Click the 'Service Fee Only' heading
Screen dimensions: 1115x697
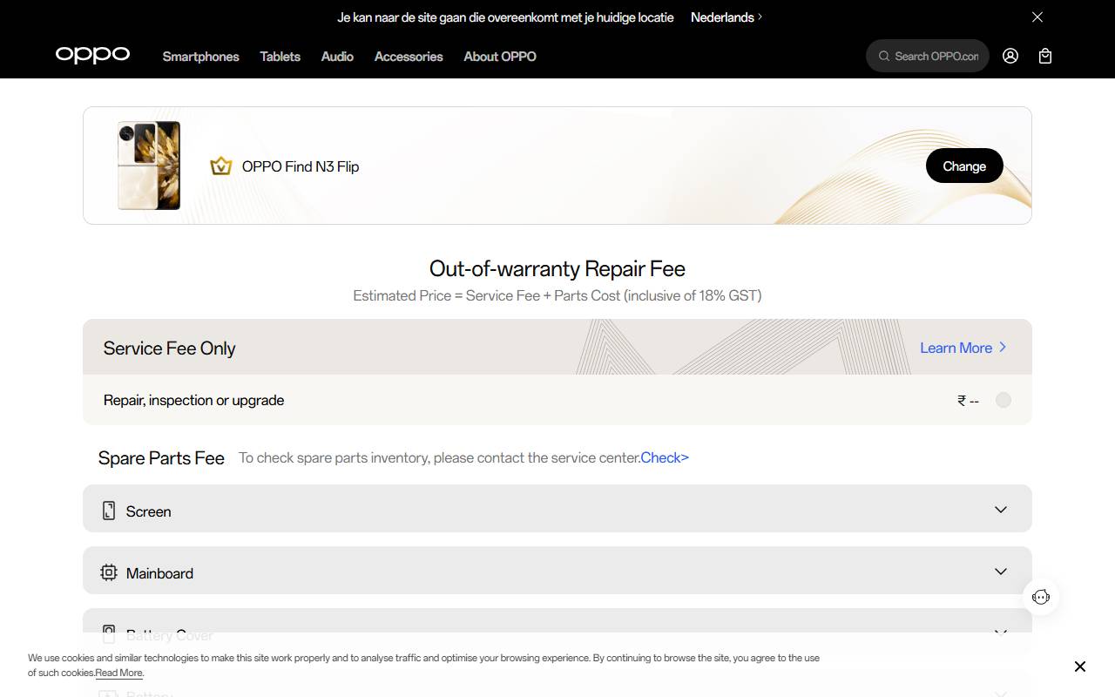point(170,348)
